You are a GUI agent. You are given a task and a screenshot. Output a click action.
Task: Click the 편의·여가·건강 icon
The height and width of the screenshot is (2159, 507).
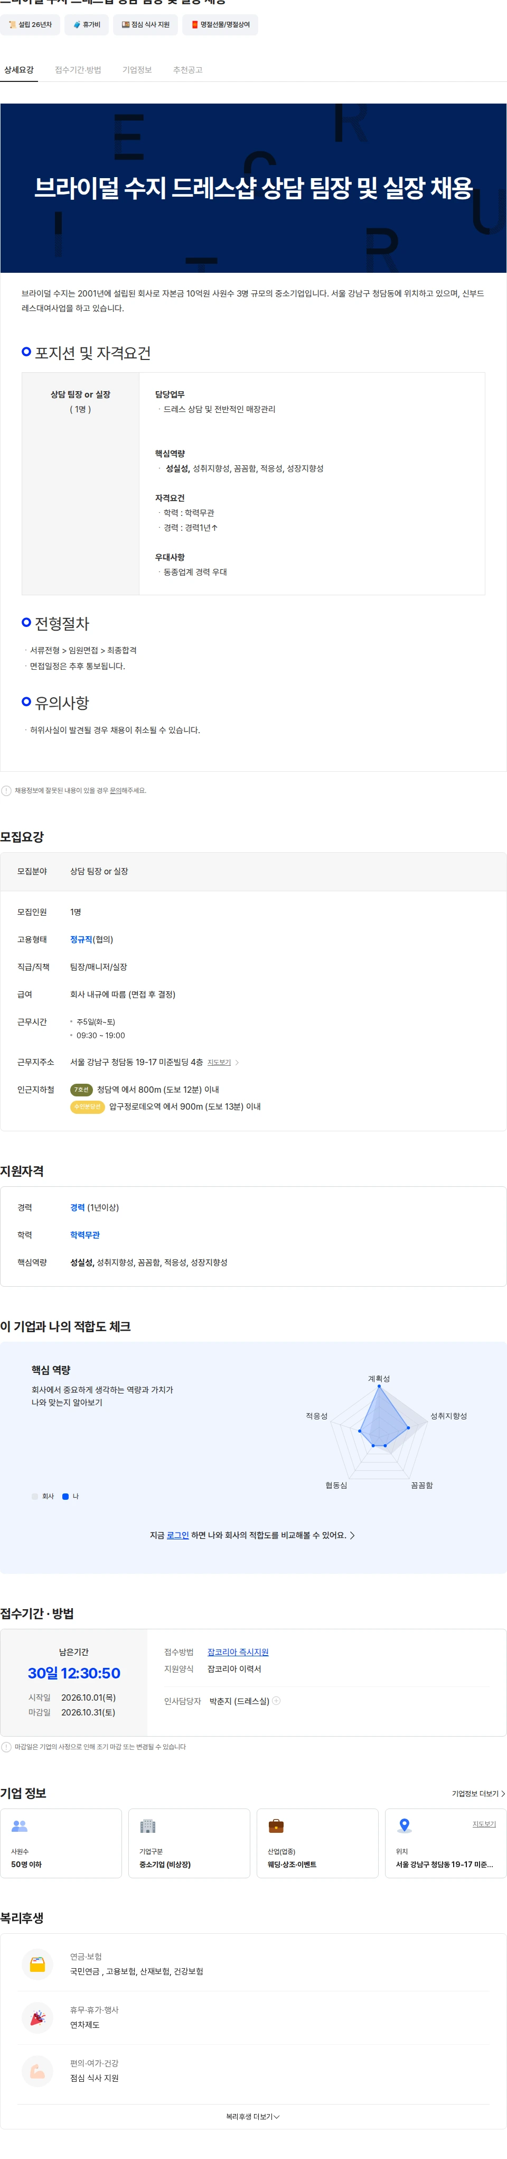pos(37,2071)
